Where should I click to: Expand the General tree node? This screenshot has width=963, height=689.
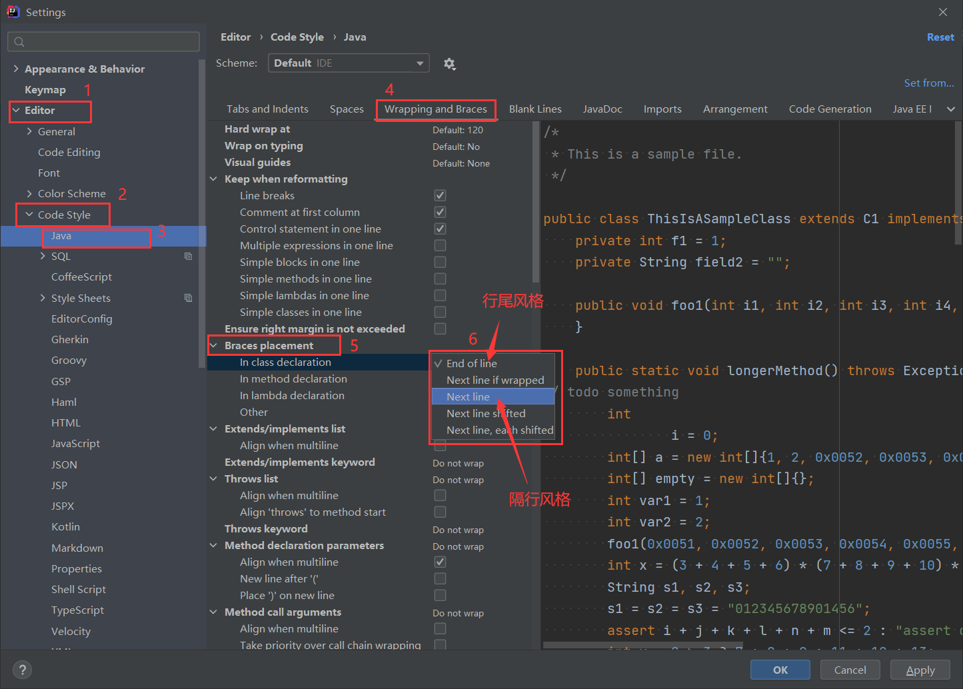pos(29,132)
